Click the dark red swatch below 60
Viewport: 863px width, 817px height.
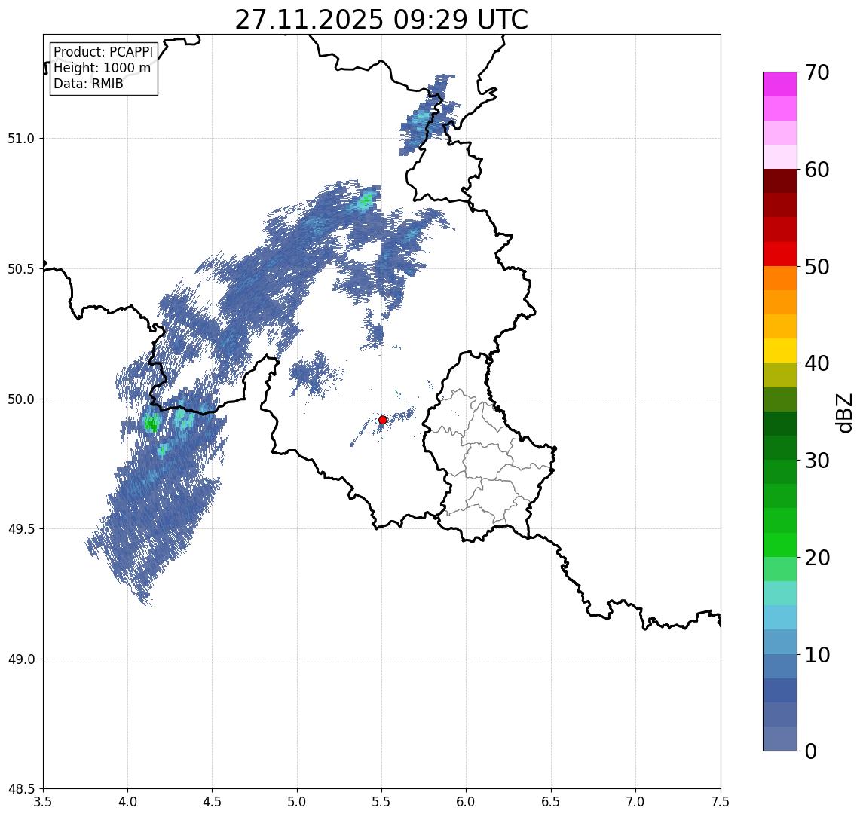pos(780,181)
